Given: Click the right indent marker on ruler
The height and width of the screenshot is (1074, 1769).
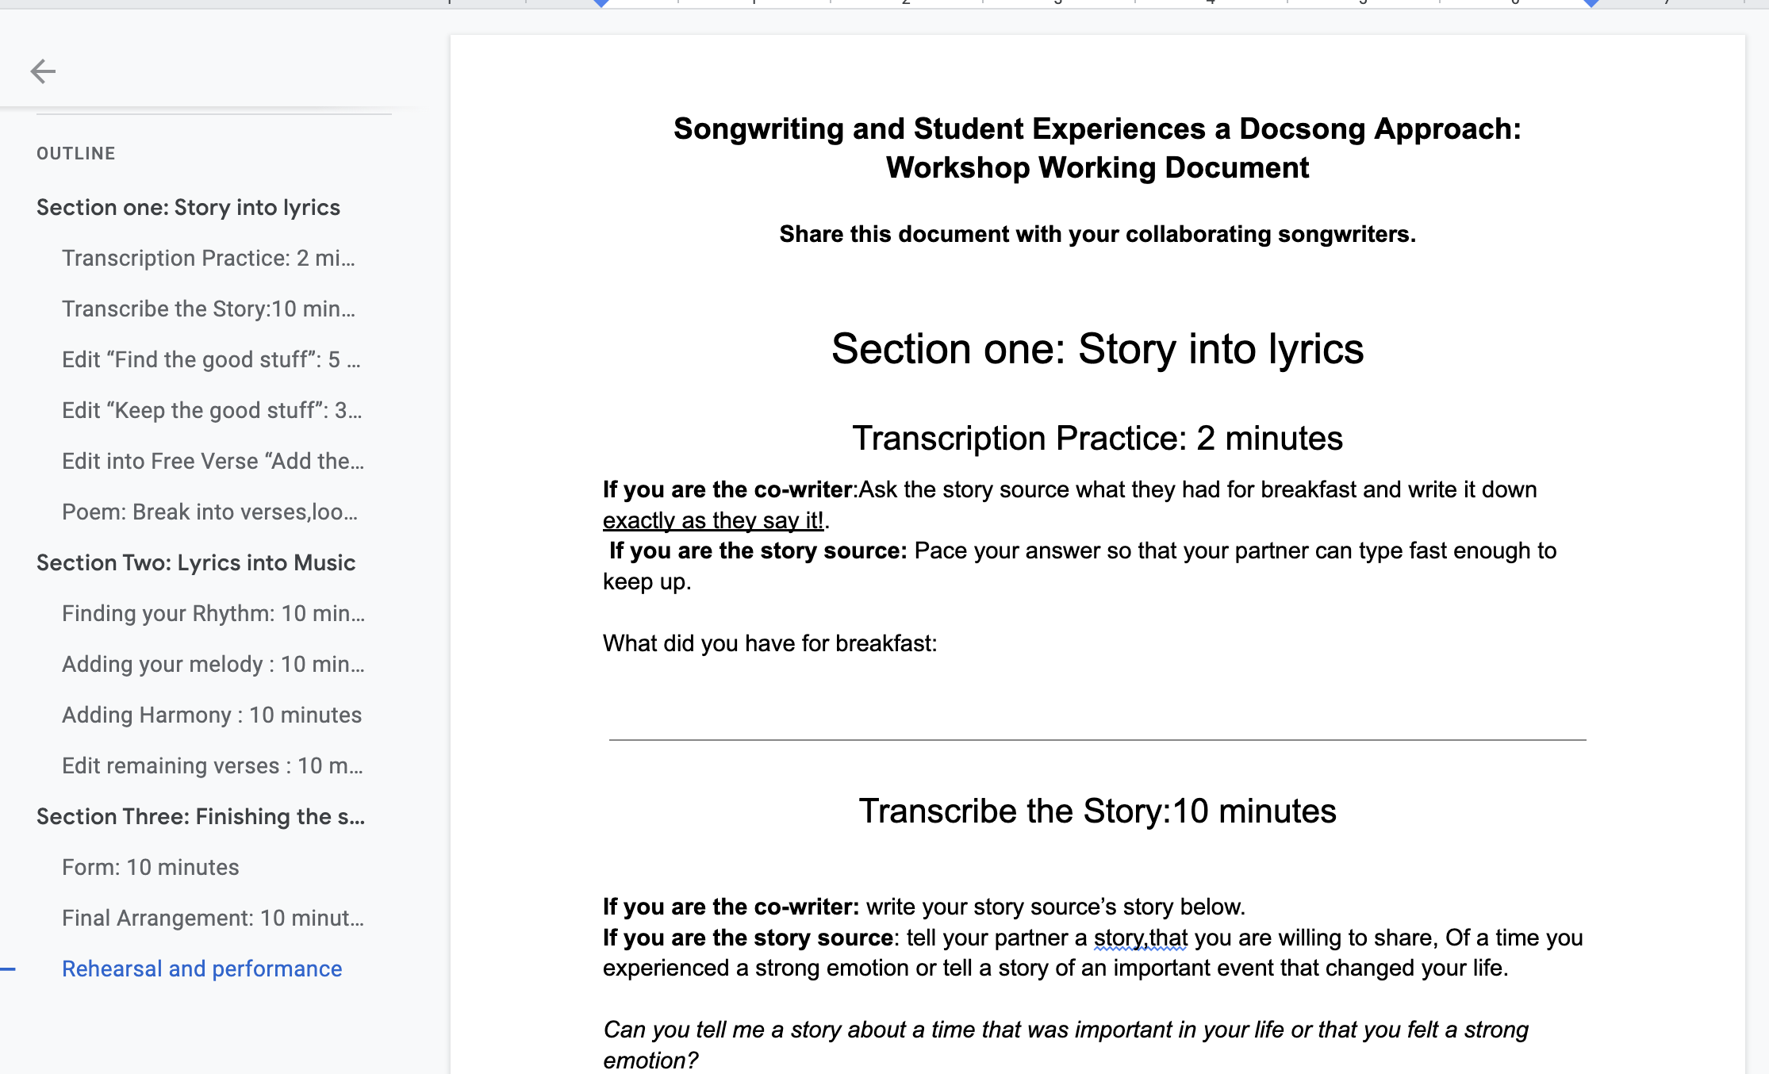Looking at the screenshot, I should [x=1591, y=3].
